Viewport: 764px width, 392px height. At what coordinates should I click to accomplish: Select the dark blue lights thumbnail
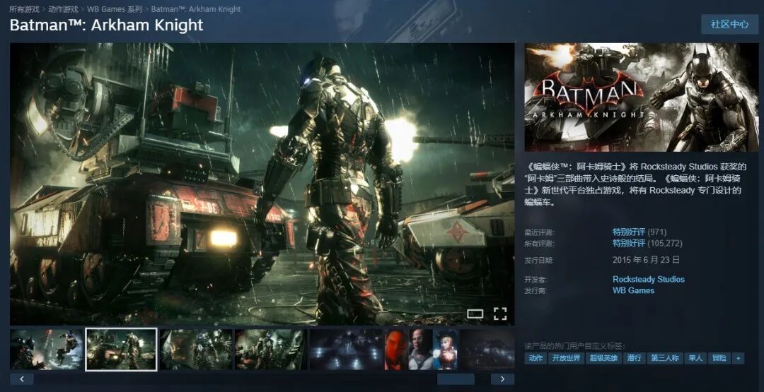pos(346,349)
